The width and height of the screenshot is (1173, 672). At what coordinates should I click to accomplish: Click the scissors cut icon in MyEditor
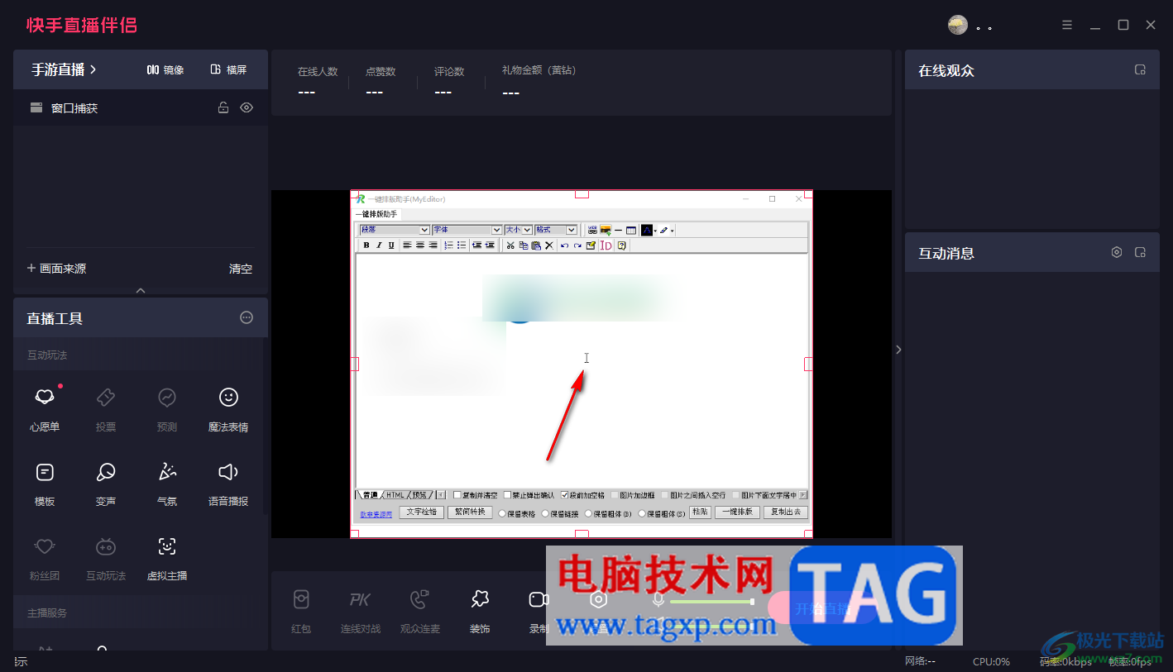[x=510, y=245]
